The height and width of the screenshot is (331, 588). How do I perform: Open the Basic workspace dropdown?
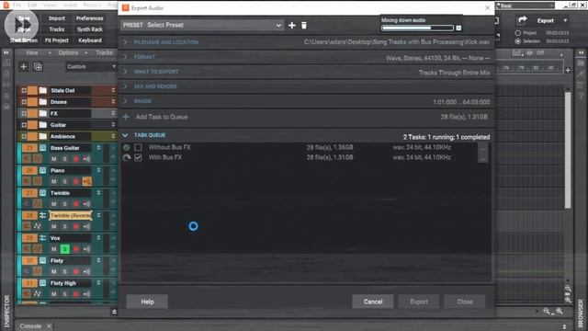(525, 6)
